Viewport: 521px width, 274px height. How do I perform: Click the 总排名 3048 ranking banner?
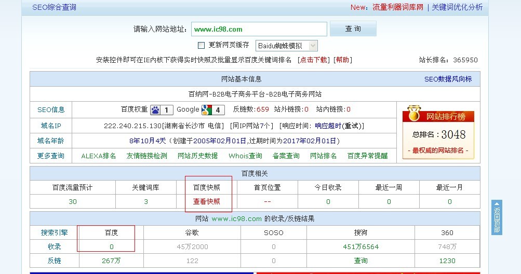click(x=438, y=134)
